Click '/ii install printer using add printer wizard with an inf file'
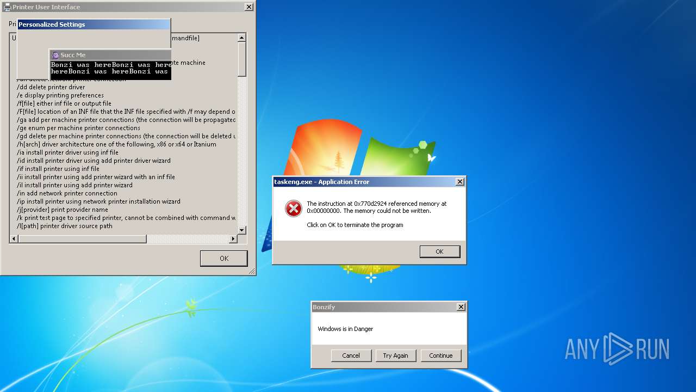Screen dimensions: 696x392 96,177
